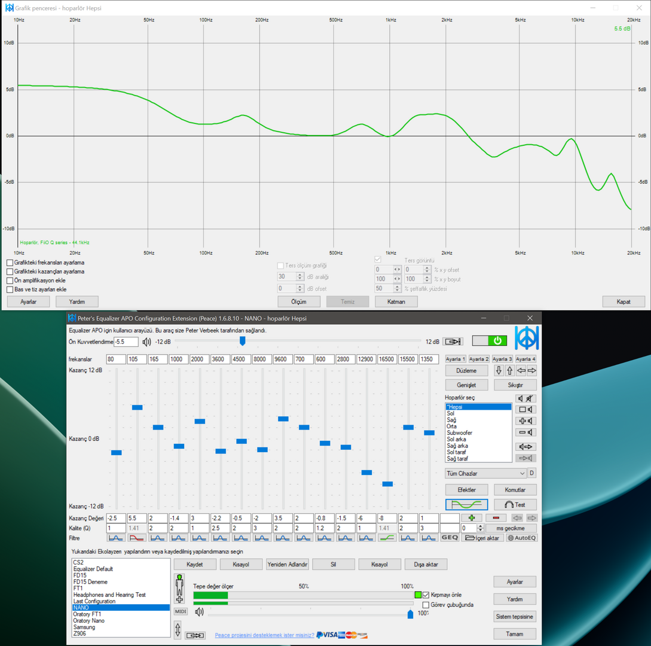Open graph window with green curve button
This screenshot has width=651, height=646.
click(x=466, y=504)
